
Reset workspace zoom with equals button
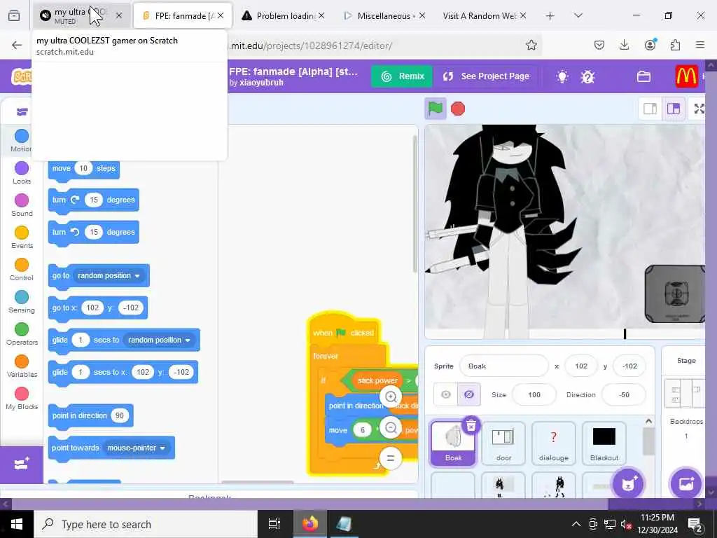pyautogui.click(x=391, y=458)
